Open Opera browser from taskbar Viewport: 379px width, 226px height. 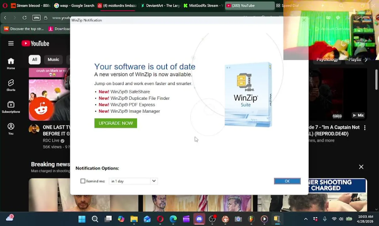tap(160, 219)
